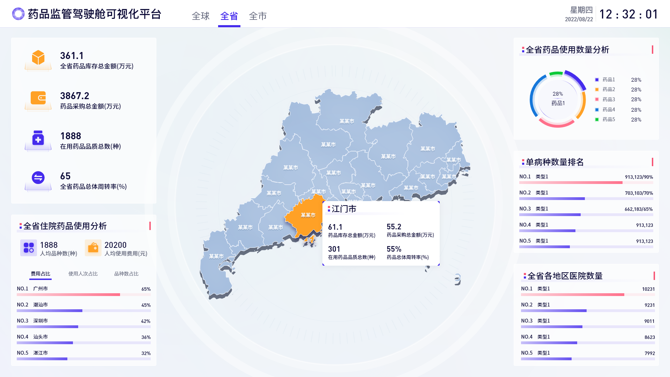The width and height of the screenshot is (670, 377).
Task: Click NO.1 类型1 in 单病种数量排名
Action: [x=542, y=177]
